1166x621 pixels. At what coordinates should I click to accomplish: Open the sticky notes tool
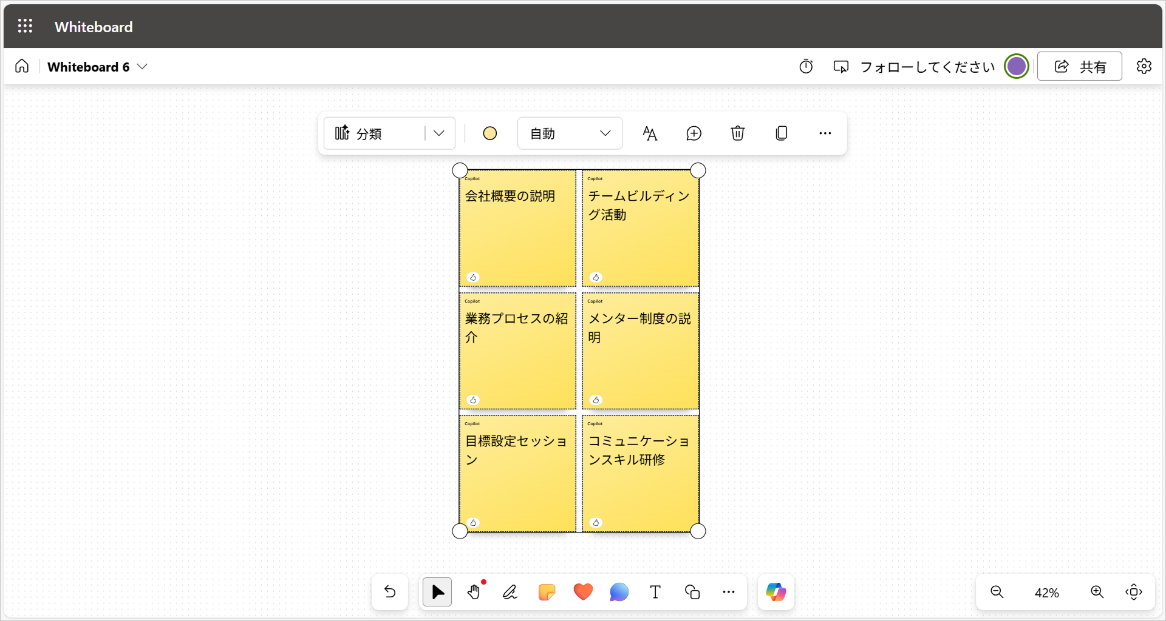pos(547,592)
